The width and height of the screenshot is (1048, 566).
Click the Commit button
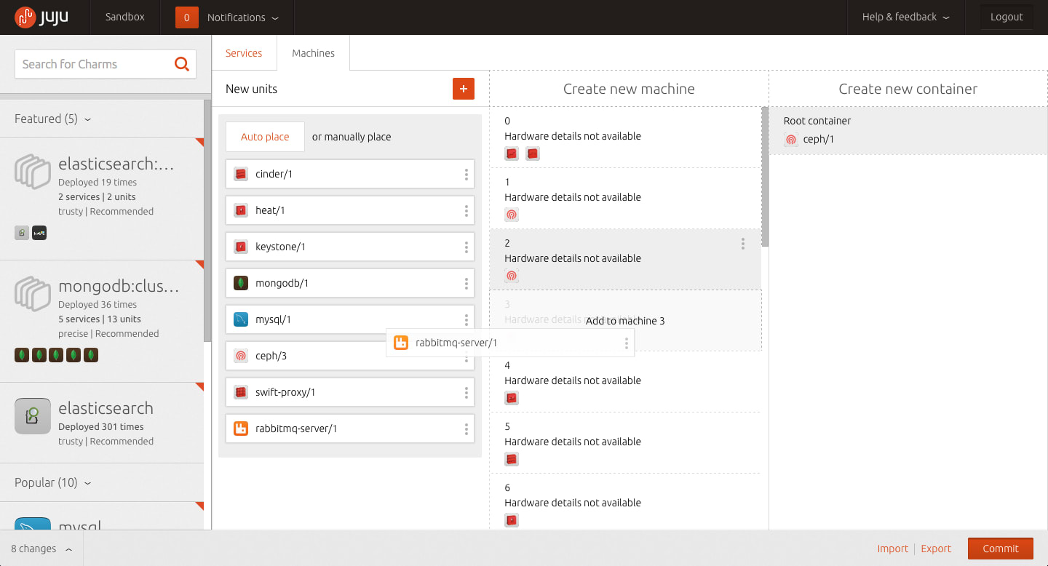1001,549
